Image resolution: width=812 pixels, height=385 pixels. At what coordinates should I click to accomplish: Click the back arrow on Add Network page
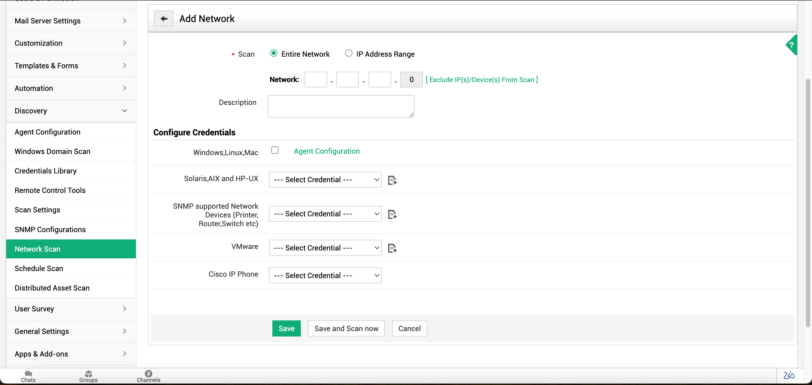coord(164,18)
